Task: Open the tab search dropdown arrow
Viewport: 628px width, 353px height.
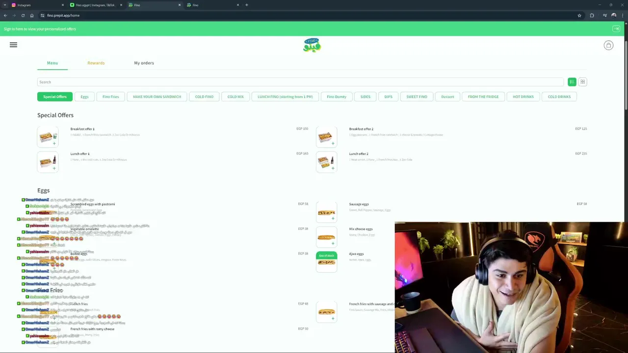Action: [4, 5]
